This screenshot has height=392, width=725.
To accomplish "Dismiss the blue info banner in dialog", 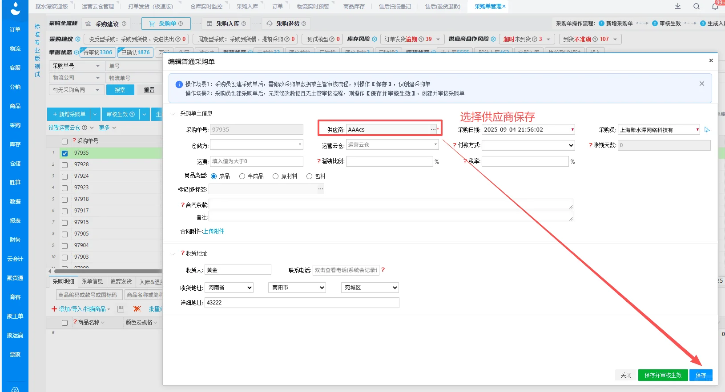I will [701, 84].
